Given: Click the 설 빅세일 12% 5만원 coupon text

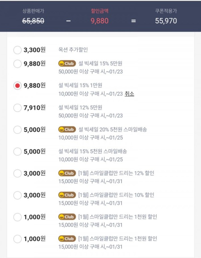Looking at the screenshot, I should 80,108.
